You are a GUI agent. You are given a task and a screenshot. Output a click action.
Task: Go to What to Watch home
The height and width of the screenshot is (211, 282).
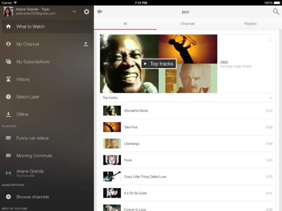click(x=30, y=26)
